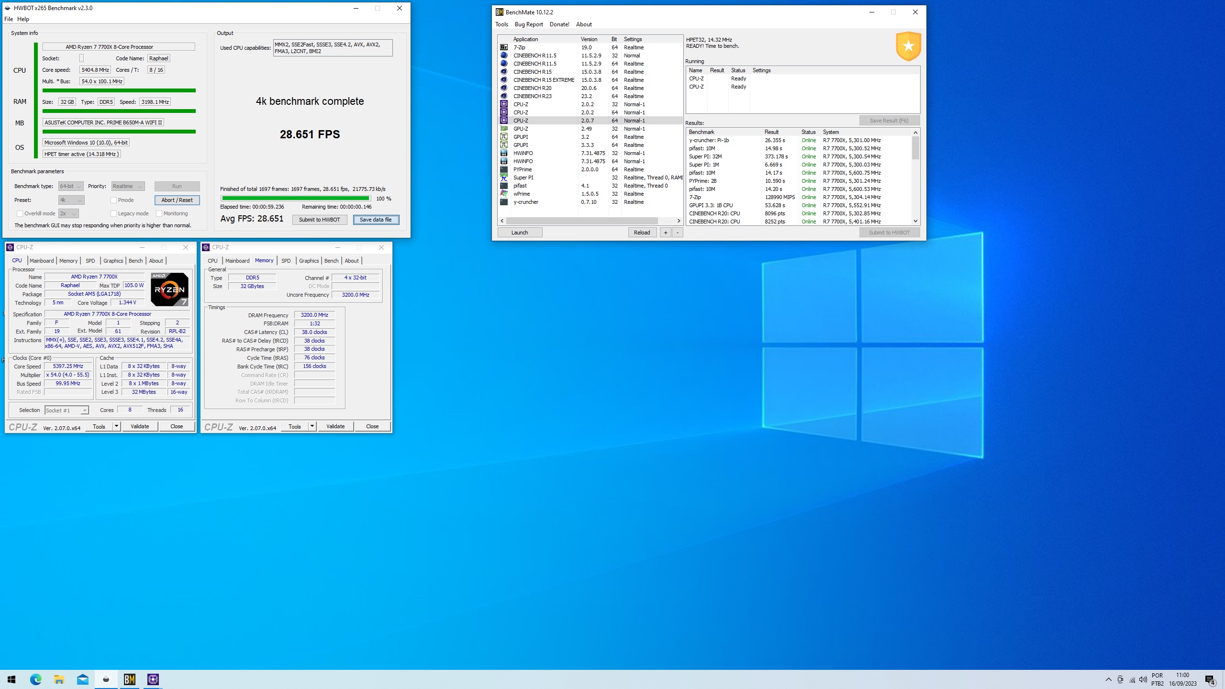Click x265 benchmark progress bar
This screenshot has height=689, width=1225.
pos(295,198)
